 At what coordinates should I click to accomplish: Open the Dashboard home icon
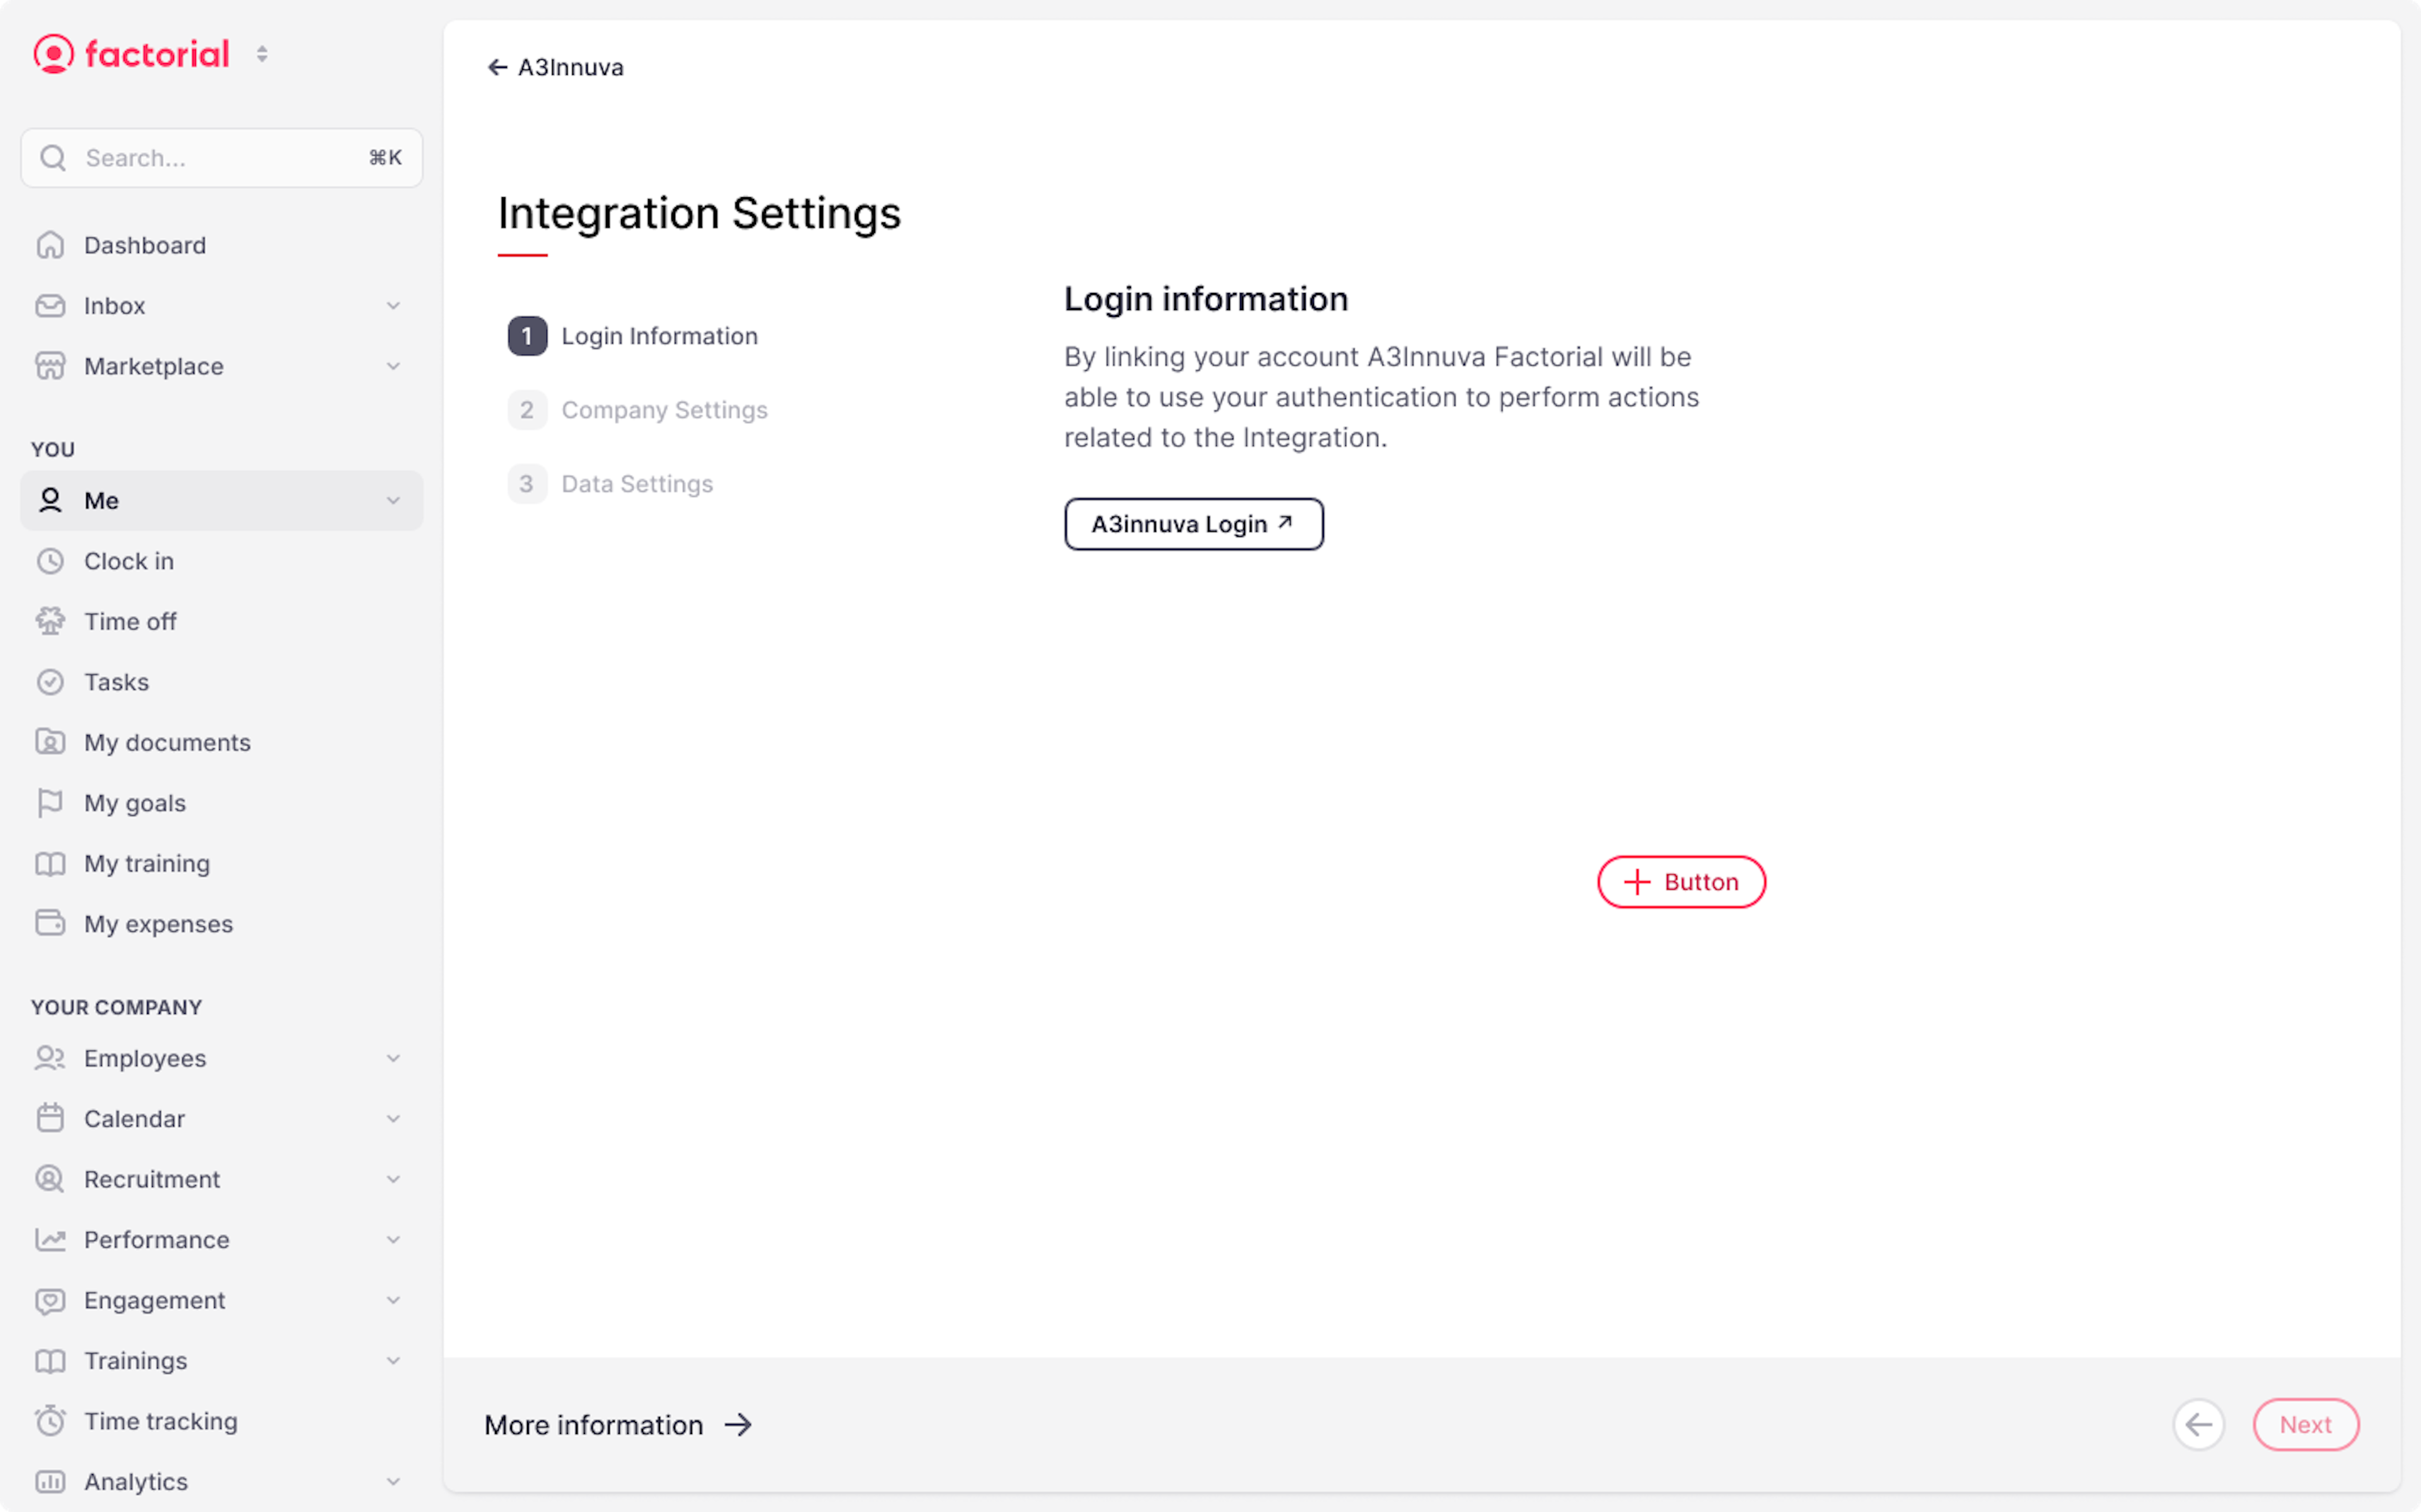[50, 245]
